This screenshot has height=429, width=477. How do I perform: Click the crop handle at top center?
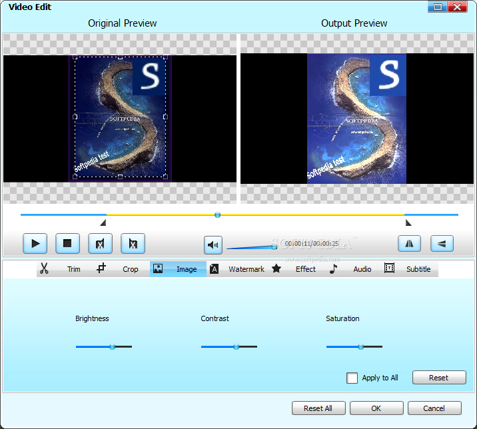tap(120, 57)
